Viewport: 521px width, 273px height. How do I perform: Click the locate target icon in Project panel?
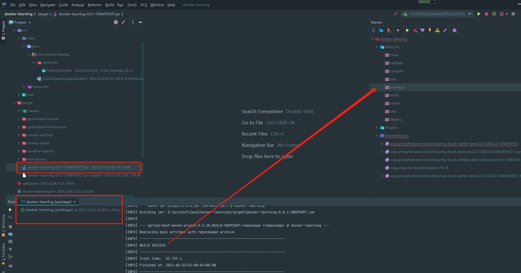(x=116, y=22)
